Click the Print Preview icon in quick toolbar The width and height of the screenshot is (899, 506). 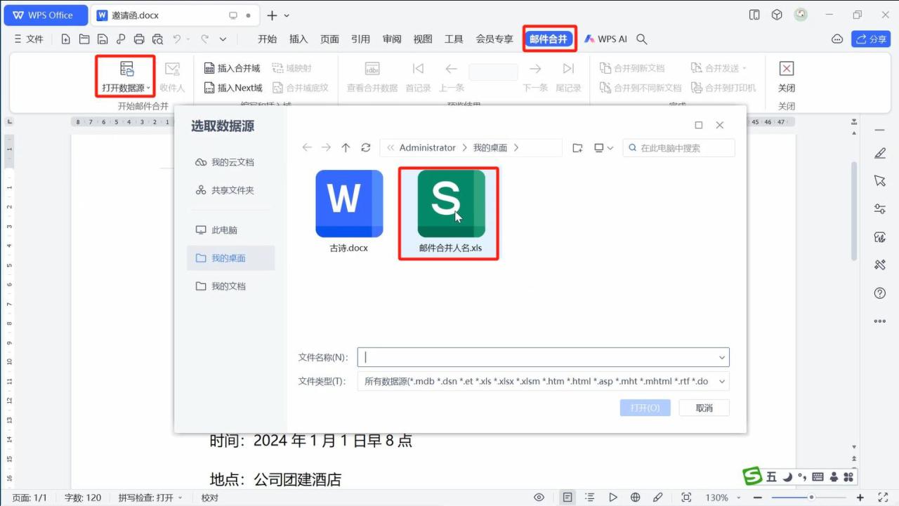pos(157,39)
